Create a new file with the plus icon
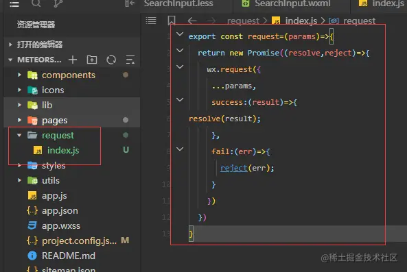407x272 pixels. pyautogui.click(x=73, y=60)
